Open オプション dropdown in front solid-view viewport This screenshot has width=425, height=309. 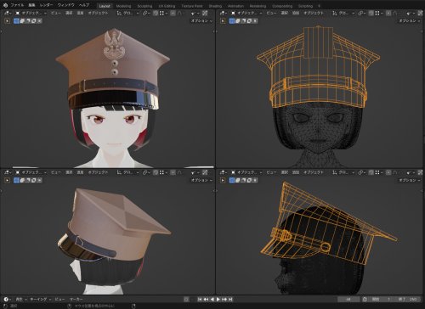point(201,20)
